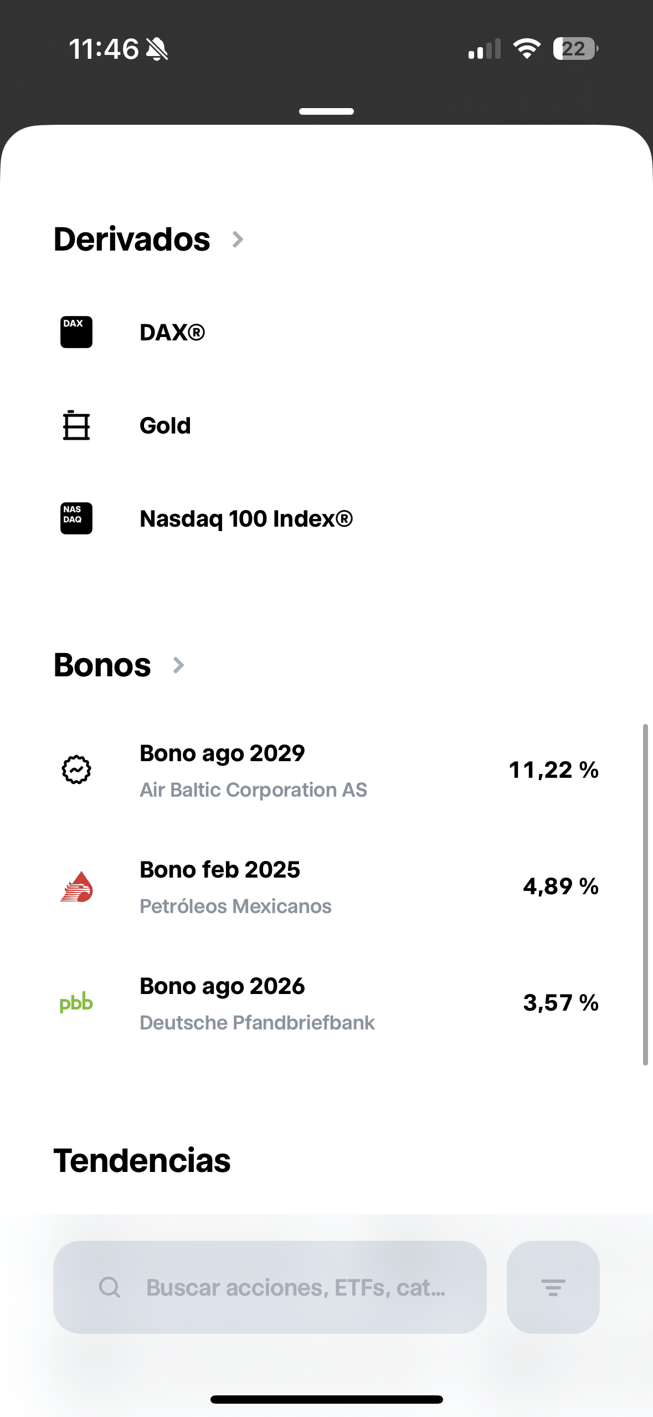The height and width of the screenshot is (1417, 653).
Task: Open Bono ago 2029 bond details
Action: tap(222, 753)
